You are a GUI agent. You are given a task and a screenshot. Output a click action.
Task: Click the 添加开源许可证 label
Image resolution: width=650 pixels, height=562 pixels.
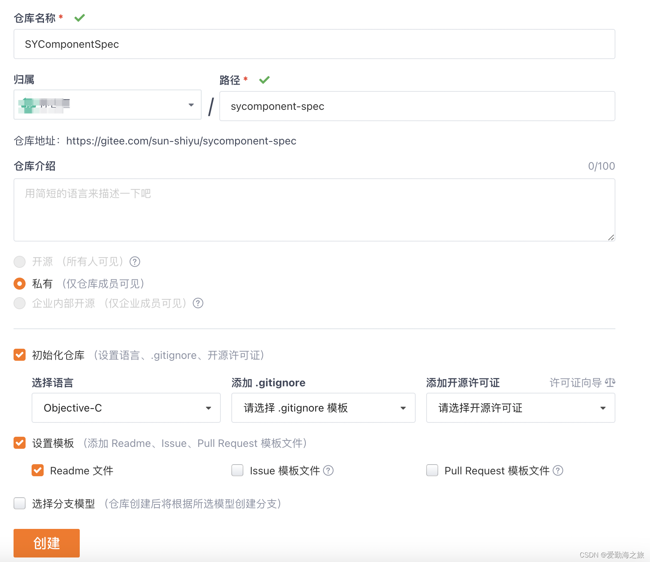(463, 383)
